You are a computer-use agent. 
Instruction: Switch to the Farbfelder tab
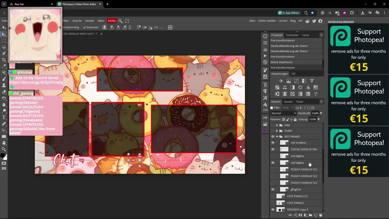292,35
